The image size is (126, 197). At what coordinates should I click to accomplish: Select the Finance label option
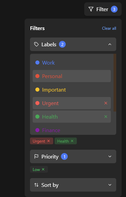point(72,130)
